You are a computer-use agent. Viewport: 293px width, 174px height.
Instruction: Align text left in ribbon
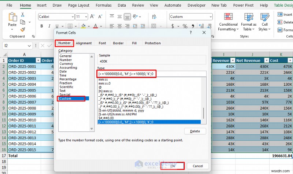click(x=112, y=26)
